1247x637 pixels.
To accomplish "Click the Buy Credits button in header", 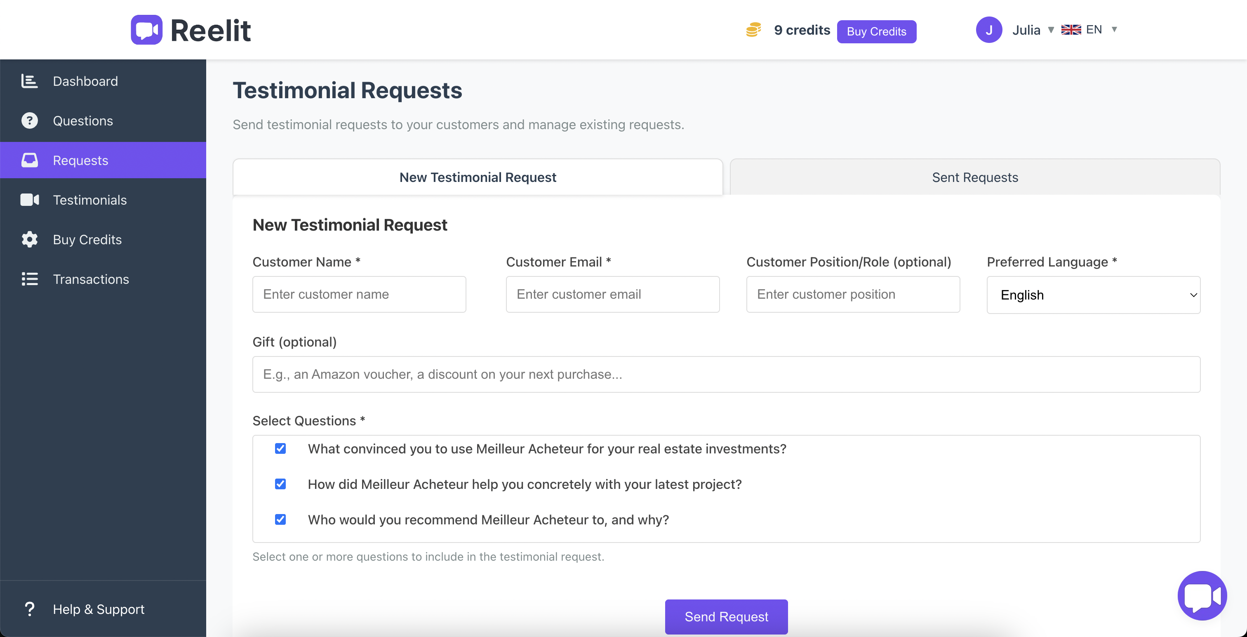I will (x=876, y=31).
